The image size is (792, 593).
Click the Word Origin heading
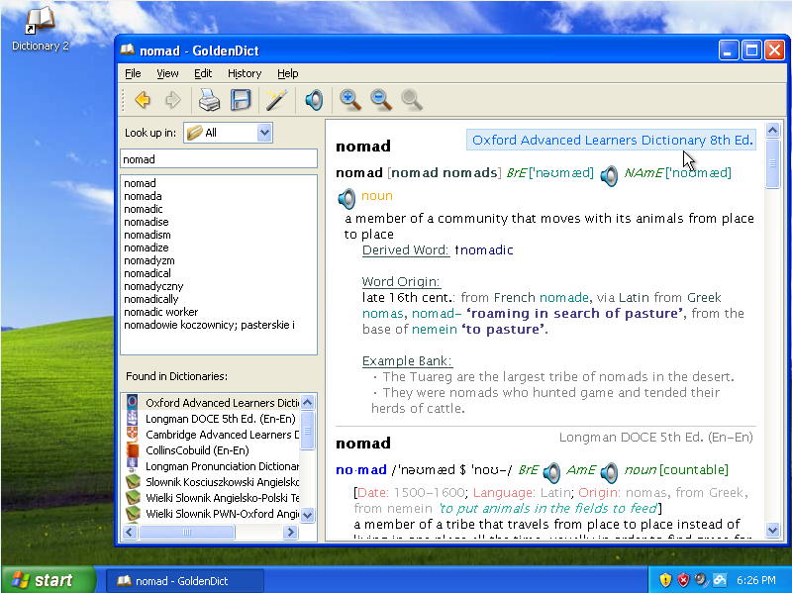pos(401,282)
